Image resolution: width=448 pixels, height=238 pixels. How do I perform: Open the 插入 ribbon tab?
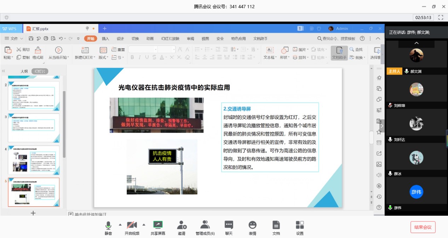tap(105, 38)
